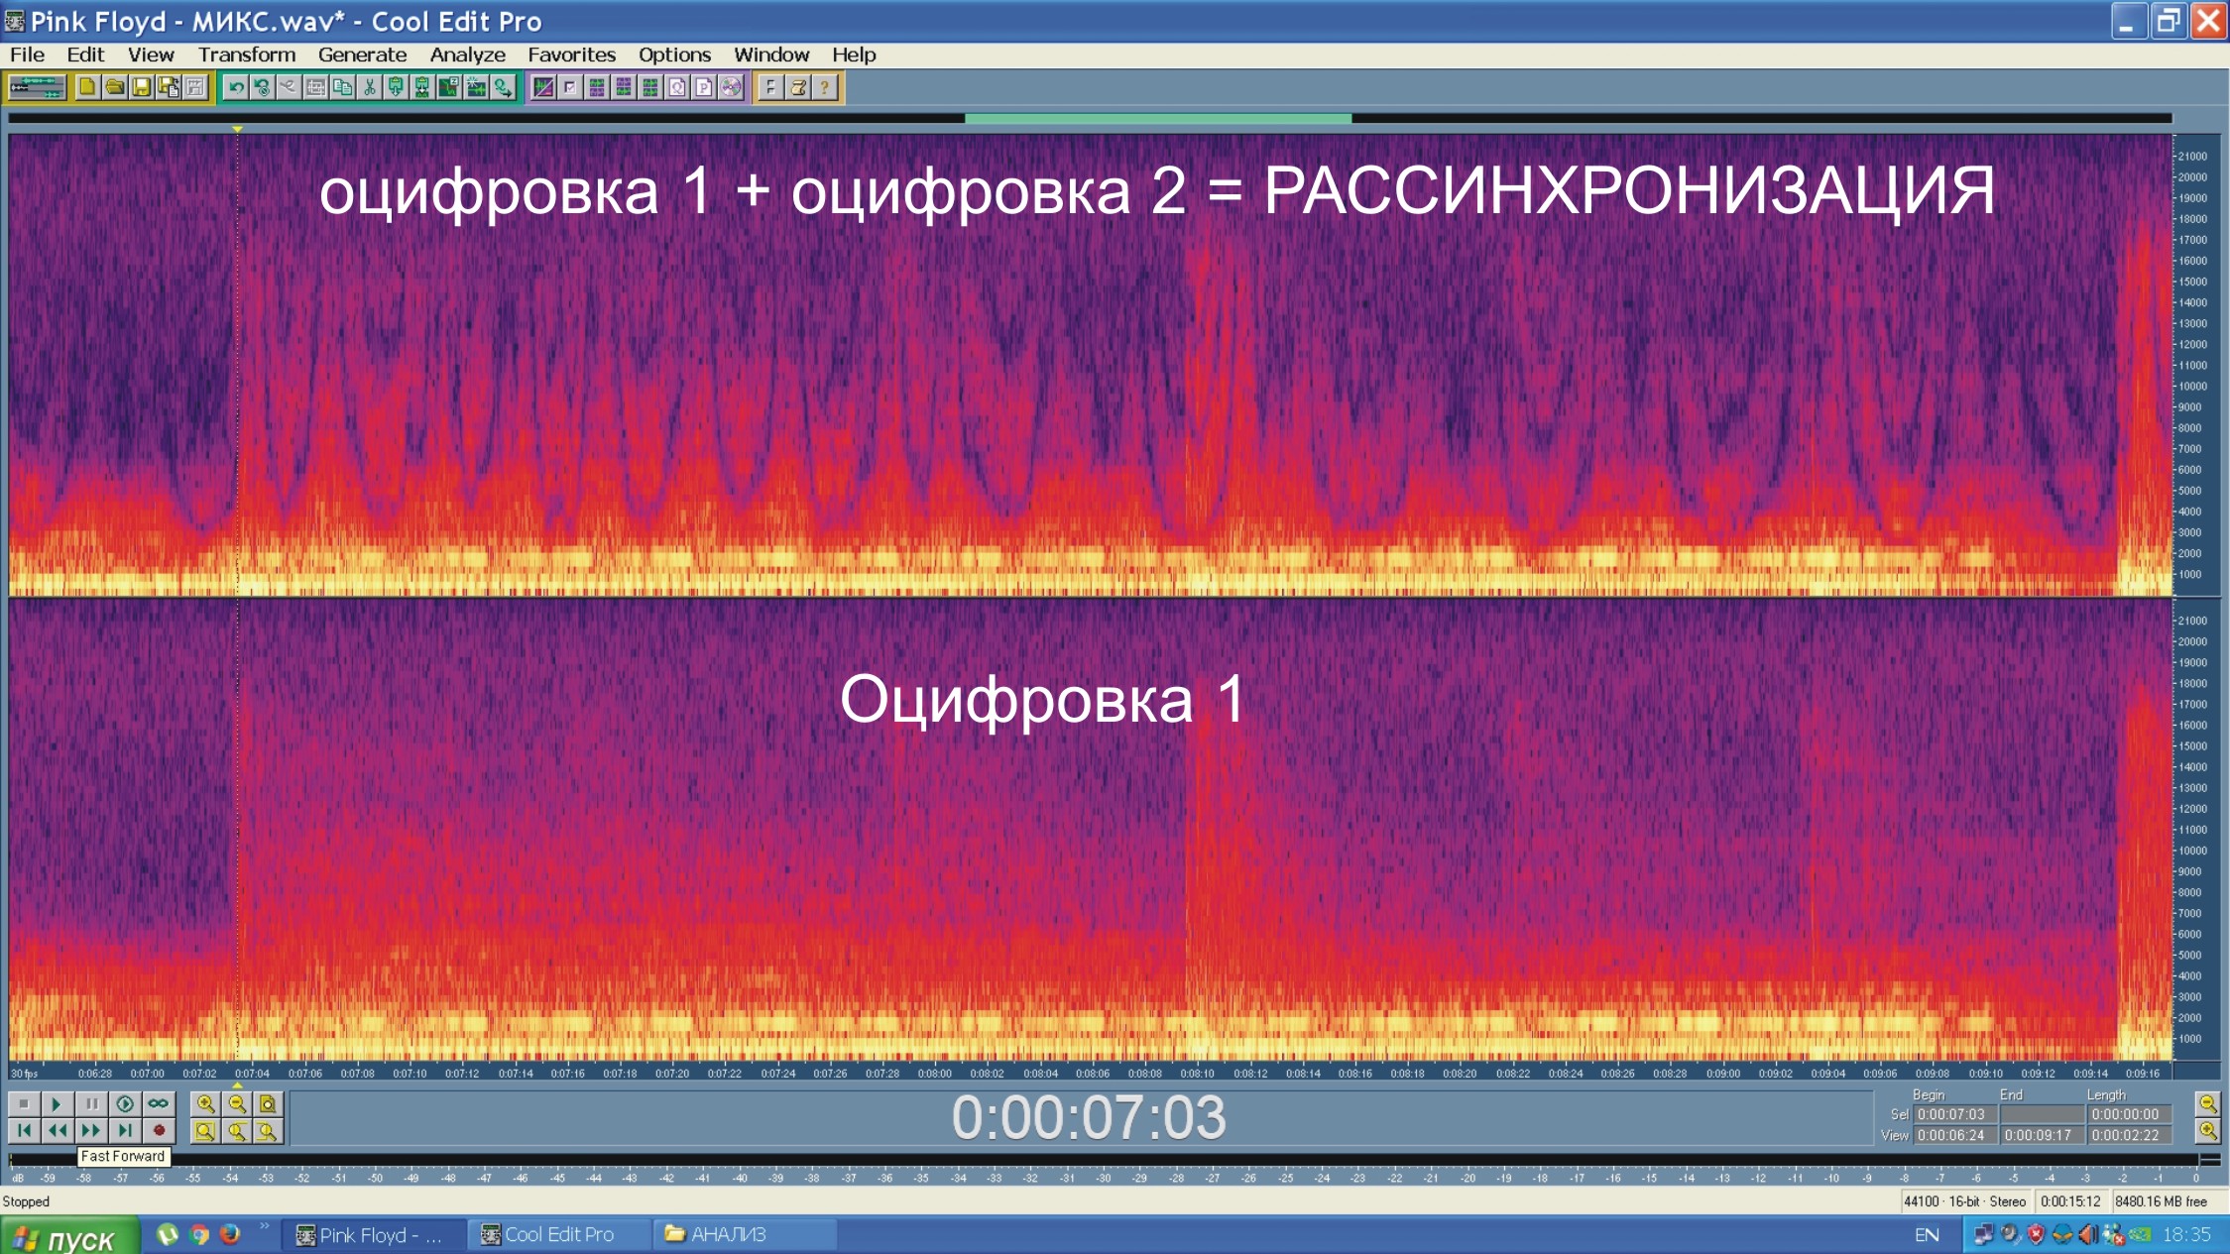Click the question mark help icon
Image resolution: width=2230 pixels, height=1254 pixels.
tap(824, 88)
